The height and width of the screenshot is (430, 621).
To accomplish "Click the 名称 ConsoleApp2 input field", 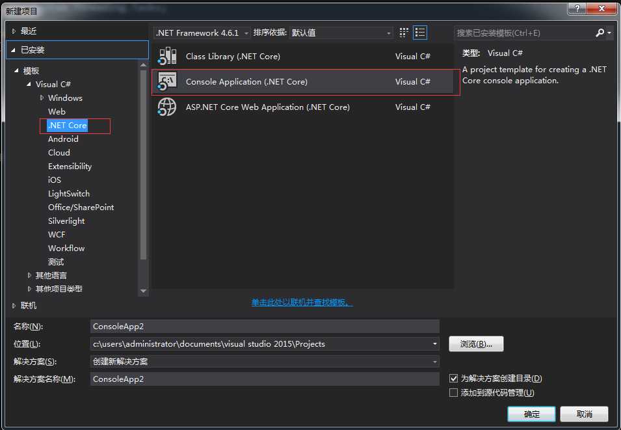I will (265, 326).
